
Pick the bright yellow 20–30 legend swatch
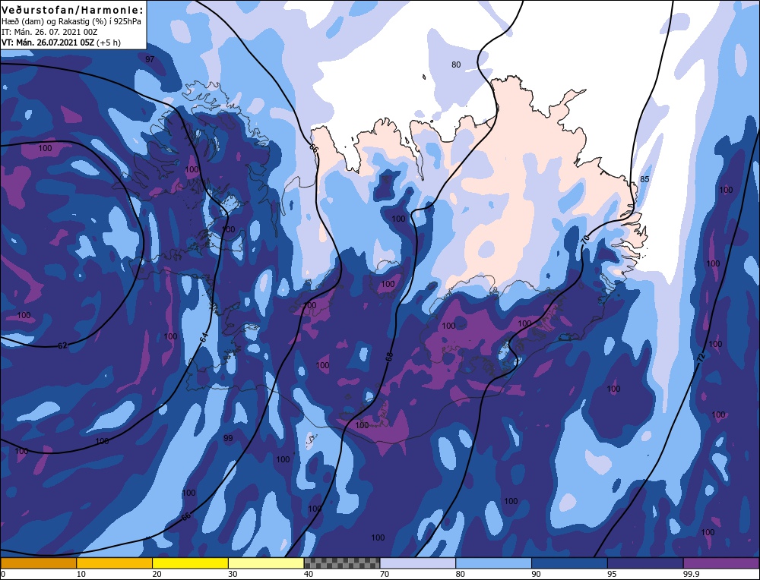tap(190, 563)
